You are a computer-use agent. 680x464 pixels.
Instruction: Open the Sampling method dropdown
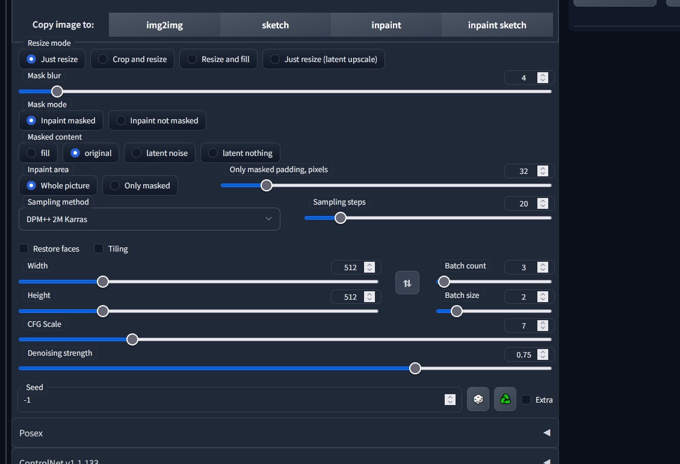[x=149, y=219]
